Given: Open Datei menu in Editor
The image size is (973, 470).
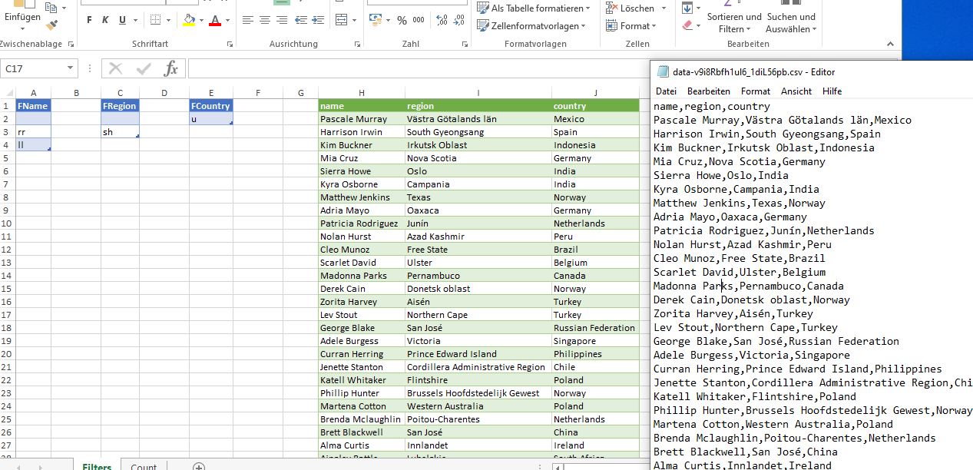Looking at the screenshot, I should [666, 91].
